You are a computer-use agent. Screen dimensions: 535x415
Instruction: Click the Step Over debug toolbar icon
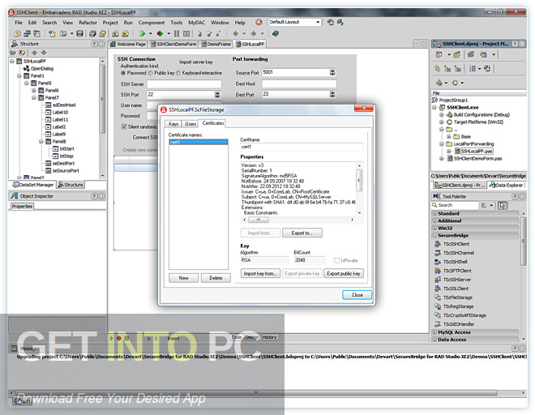209,33
